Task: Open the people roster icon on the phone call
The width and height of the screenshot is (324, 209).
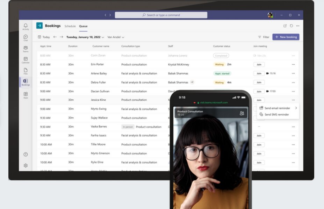Action: 243,113
